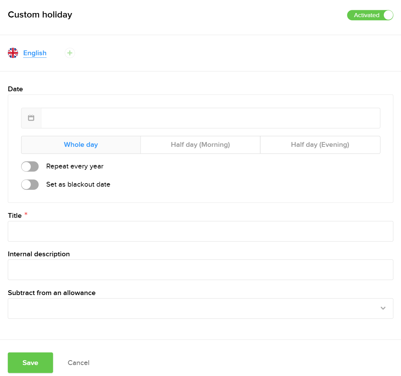The width and height of the screenshot is (401, 376).
Task: Open the Subtract from an allowance dropdown
Action: [200, 308]
